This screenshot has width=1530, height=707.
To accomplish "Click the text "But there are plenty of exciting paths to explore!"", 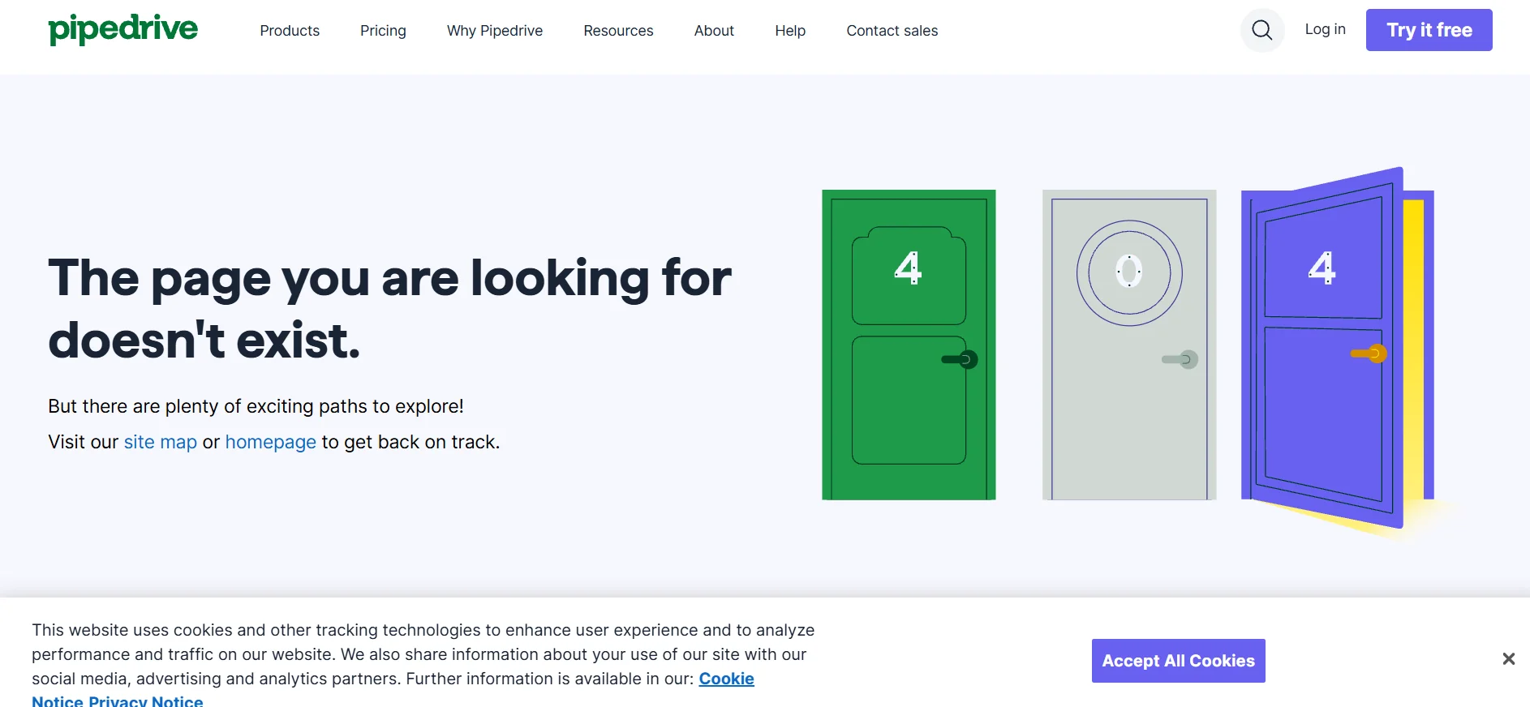I will 256,406.
